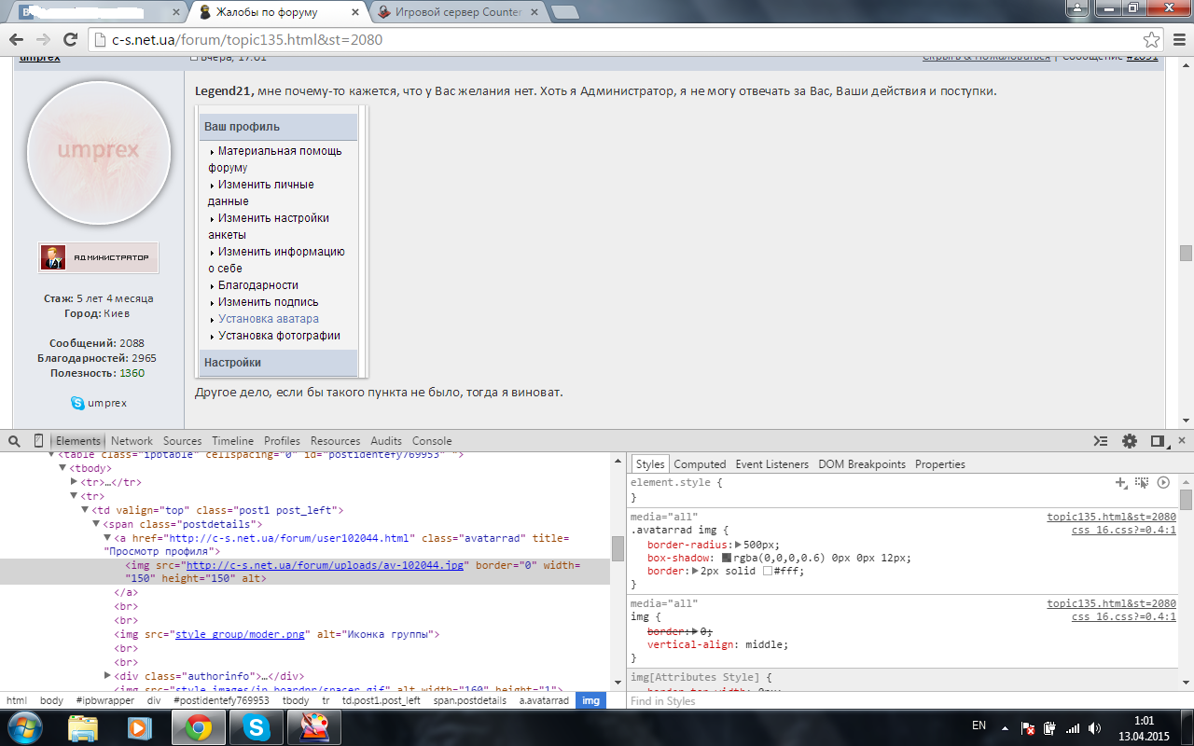
Task: Open DevTools settings gear icon
Action: (1130, 441)
